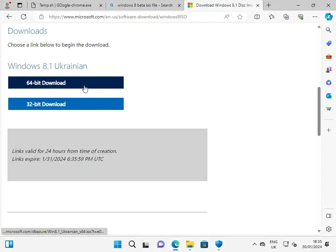The width and height of the screenshot is (336, 252).
Task: Open sidebar Games chess icon
Action: [x=328, y=70]
